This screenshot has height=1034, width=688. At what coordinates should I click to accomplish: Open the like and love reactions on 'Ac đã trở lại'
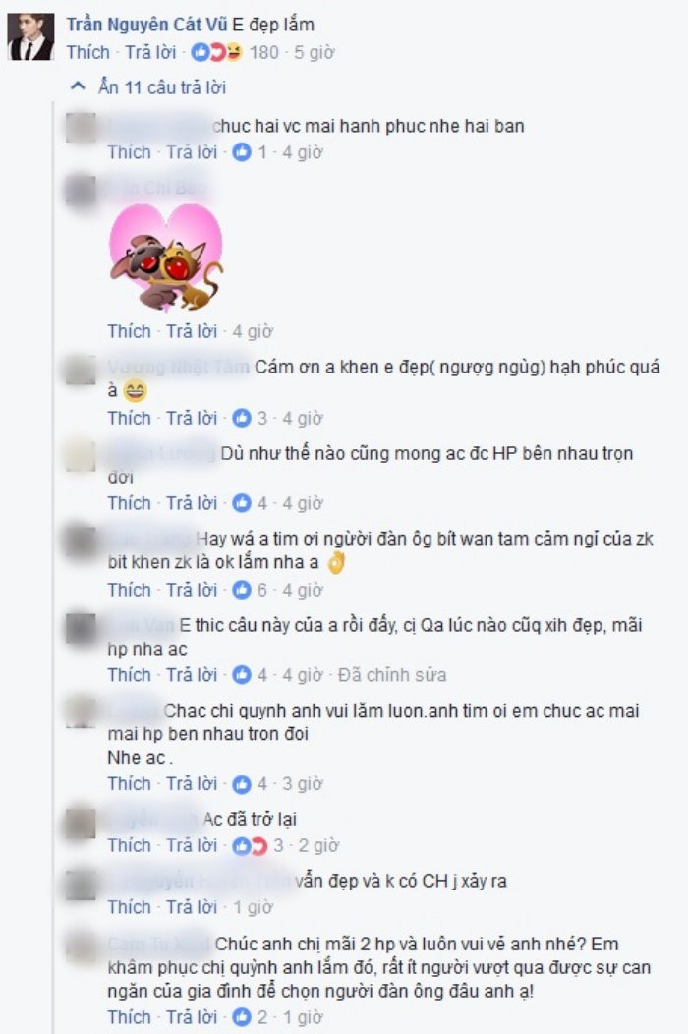click(x=250, y=846)
